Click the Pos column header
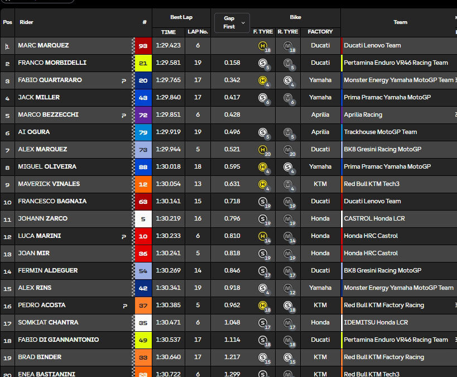This screenshot has height=377, width=457. tap(8, 22)
